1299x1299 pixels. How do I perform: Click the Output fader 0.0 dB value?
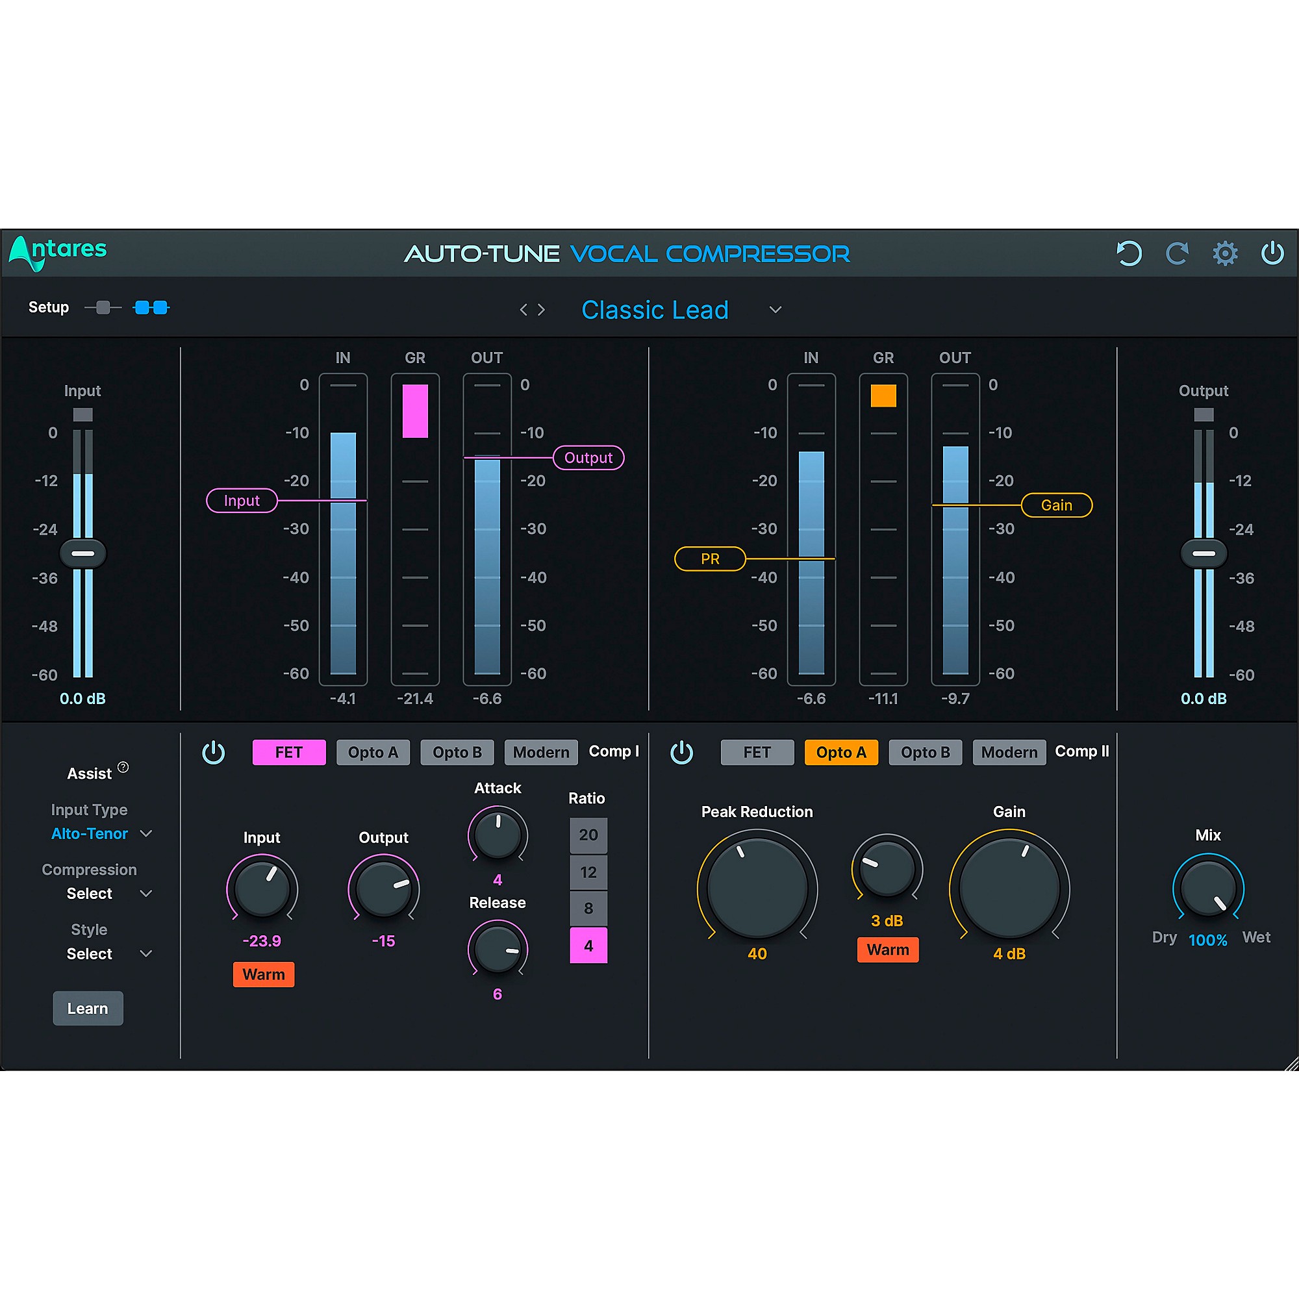click(1204, 699)
